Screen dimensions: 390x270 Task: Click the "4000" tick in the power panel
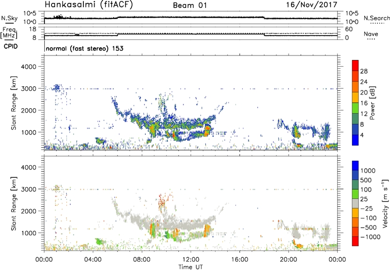tap(28, 67)
